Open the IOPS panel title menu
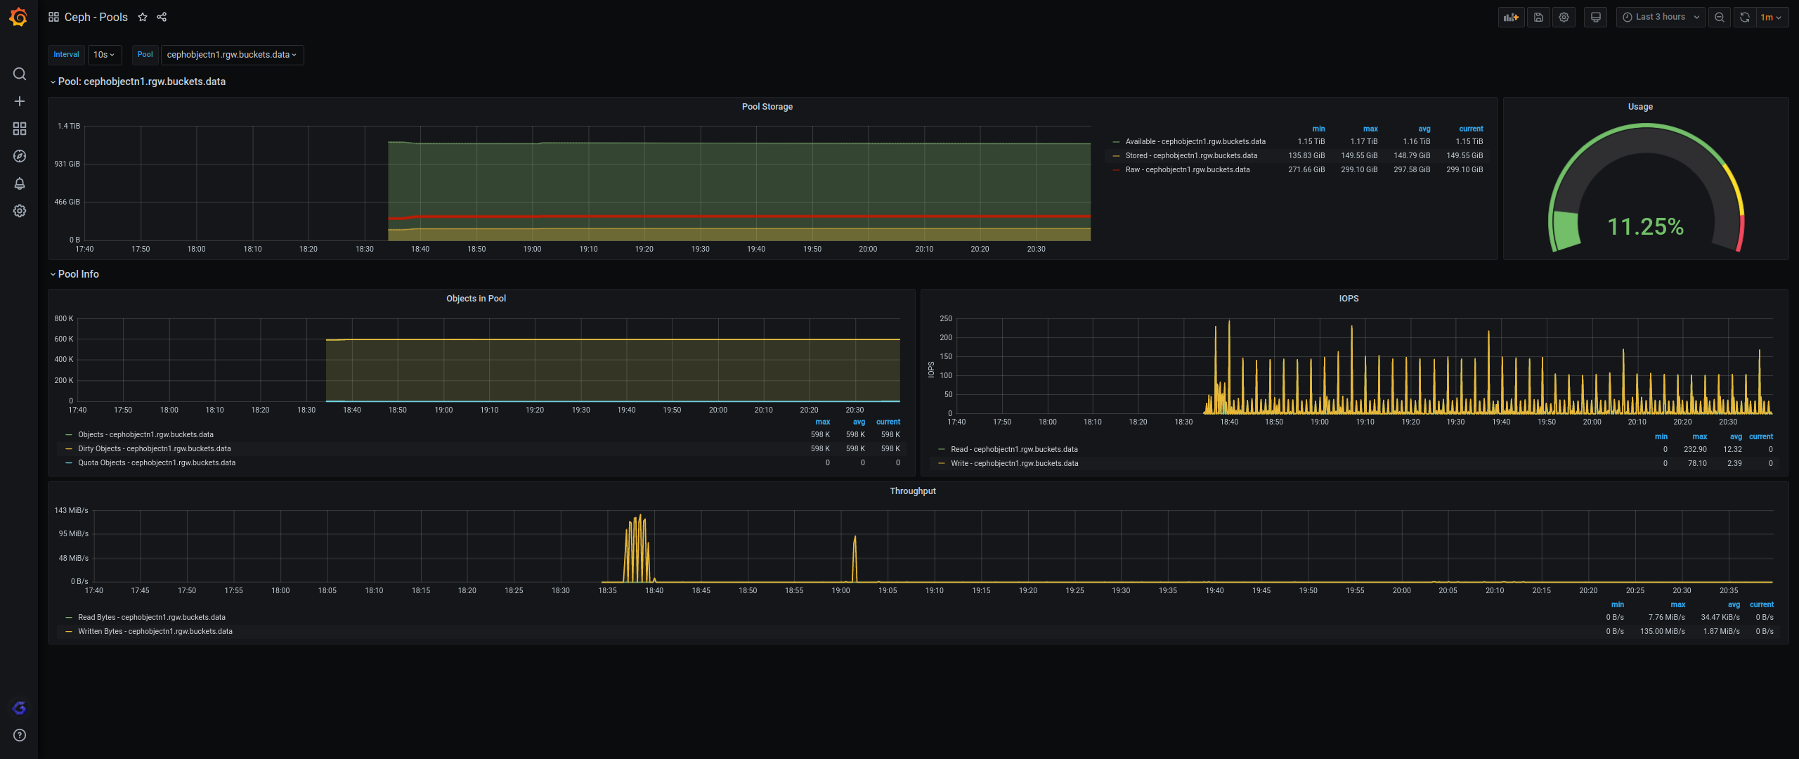1799x759 pixels. coord(1348,299)
